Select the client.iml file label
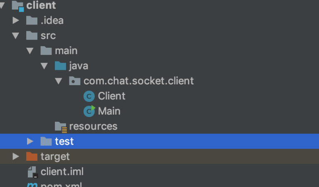Viewport: 319px width, 187px height. pos(62,172)
